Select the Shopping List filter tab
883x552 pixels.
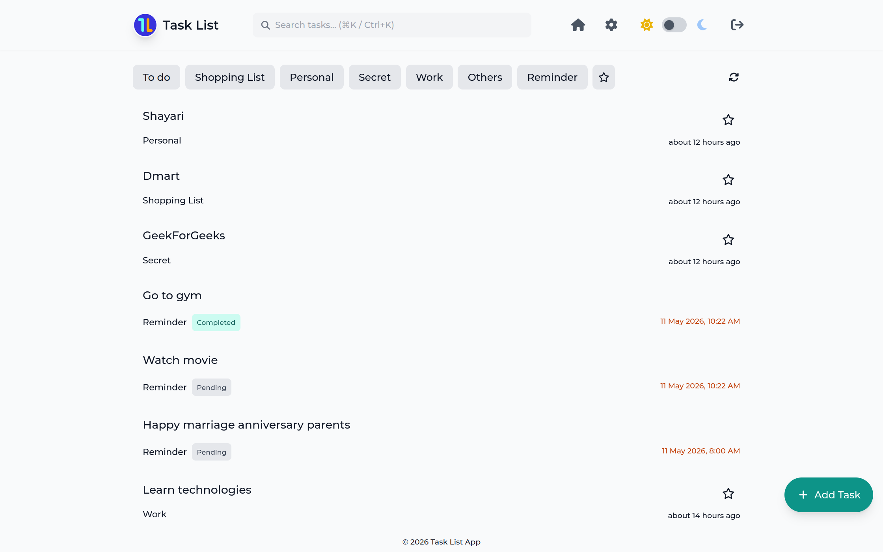pos(230,77)
